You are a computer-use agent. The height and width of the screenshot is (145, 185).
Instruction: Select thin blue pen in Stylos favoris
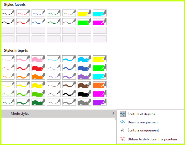coord(38,13)
